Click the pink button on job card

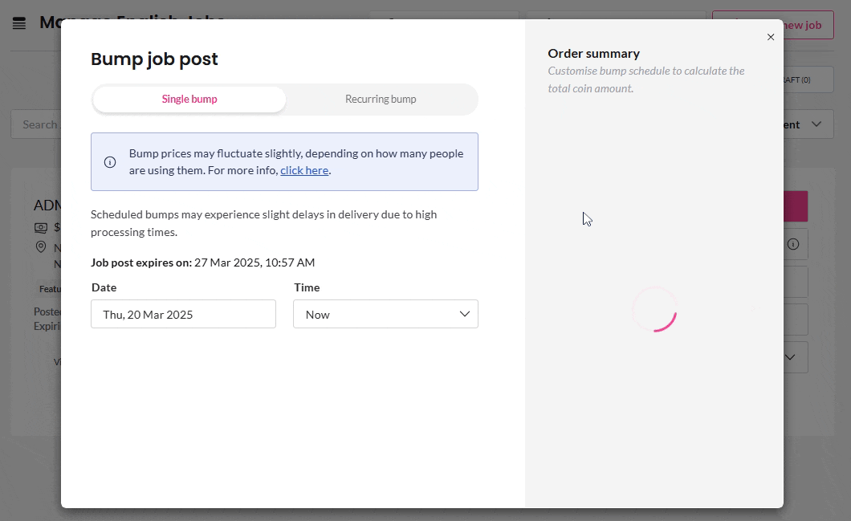pos(796,206)
